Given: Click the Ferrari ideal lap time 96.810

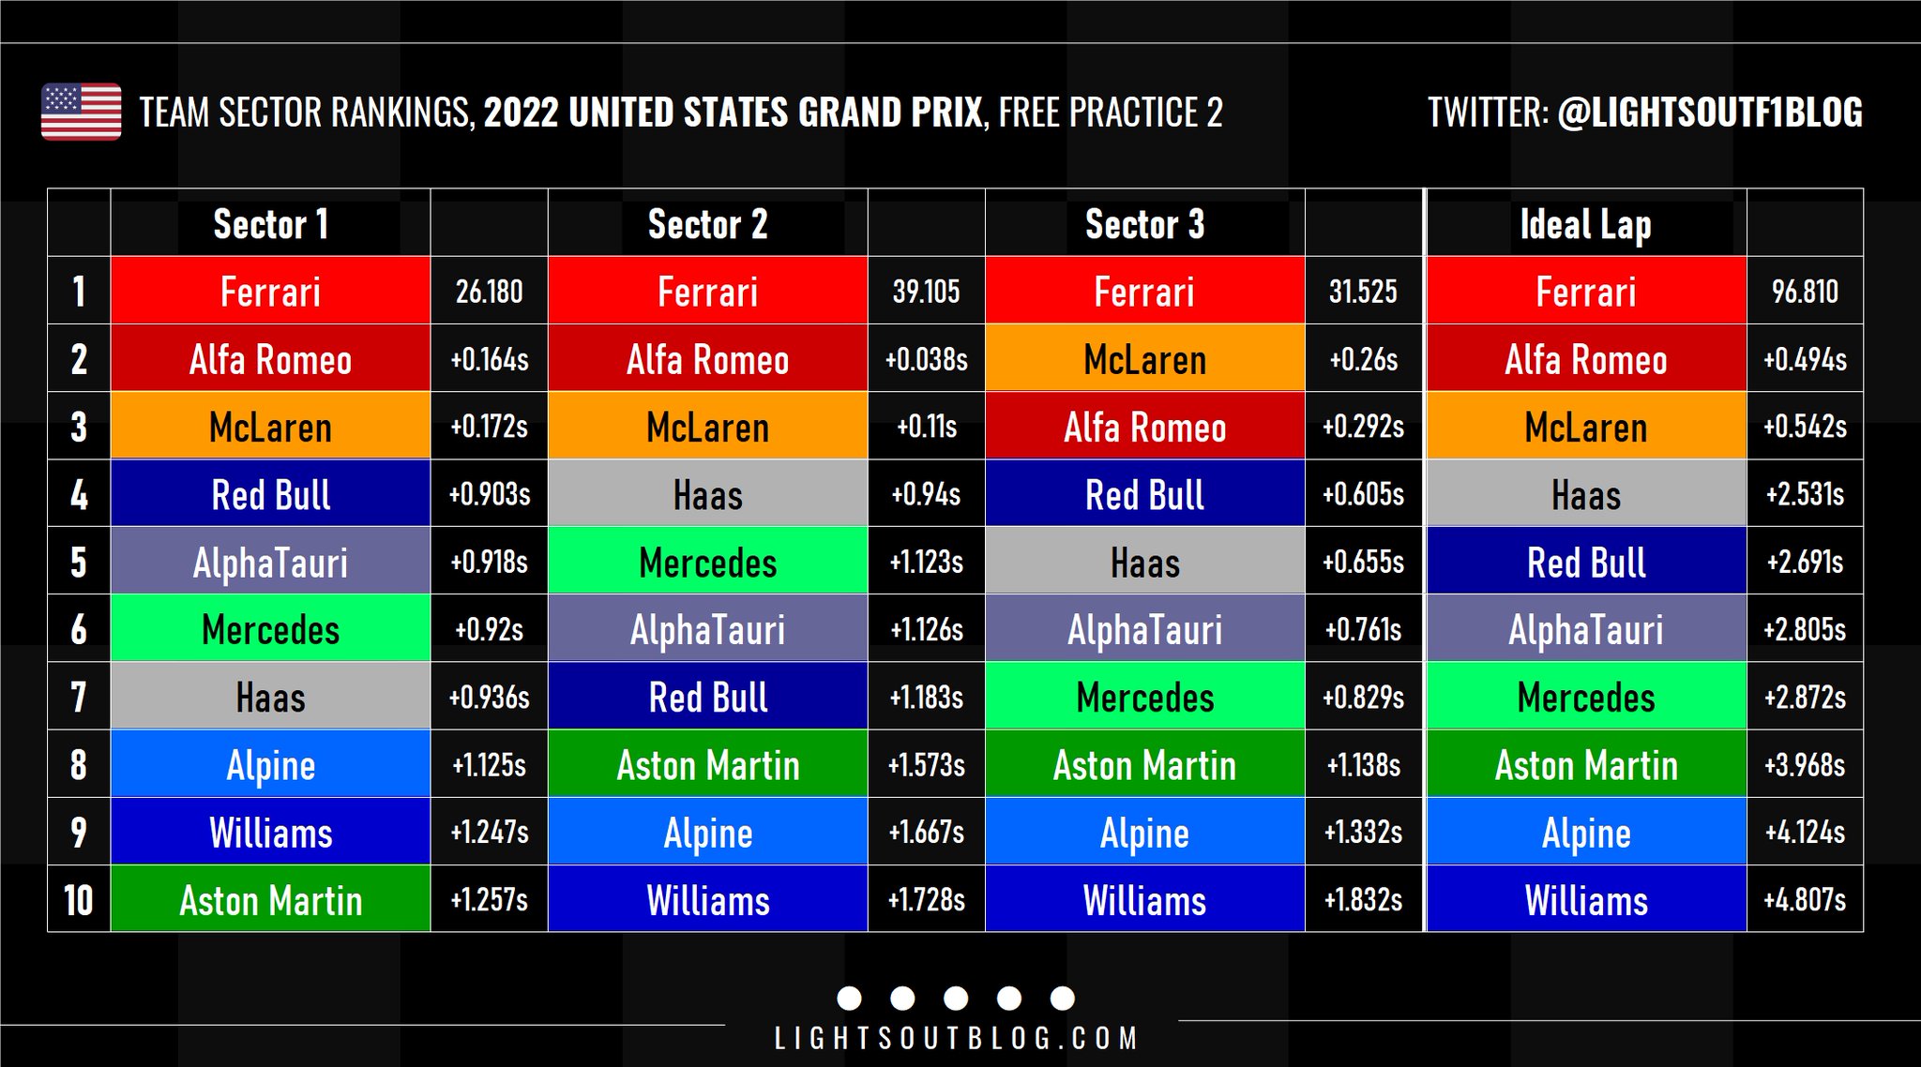Looking at the screenshot, I should [x=1805, y=292].
